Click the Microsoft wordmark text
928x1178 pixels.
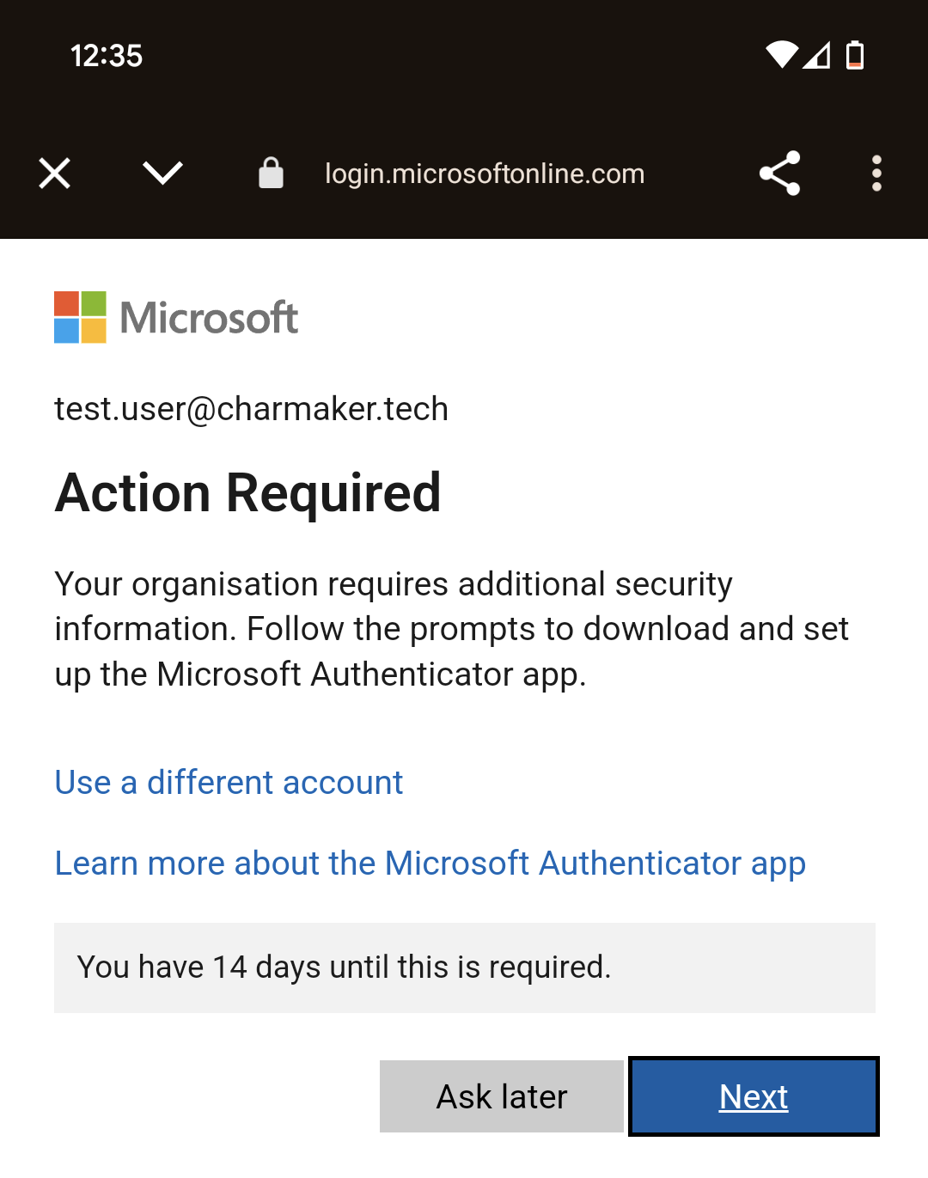click(209, 318)
